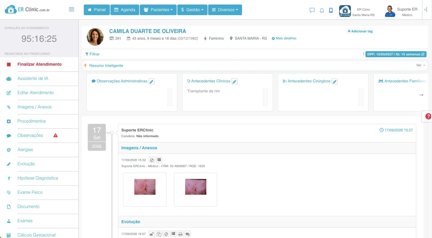Open Agenda in top navigation
Image resolution: width=432 pixels, height=238 pixels.
coord(125,10)
